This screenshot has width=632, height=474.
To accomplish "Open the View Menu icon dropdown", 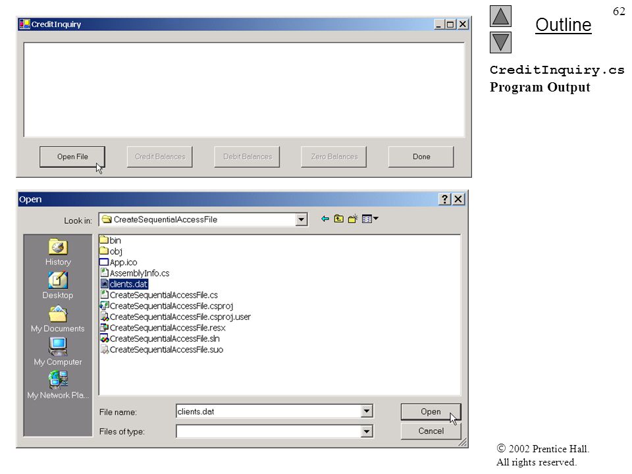I will [370, 219].
